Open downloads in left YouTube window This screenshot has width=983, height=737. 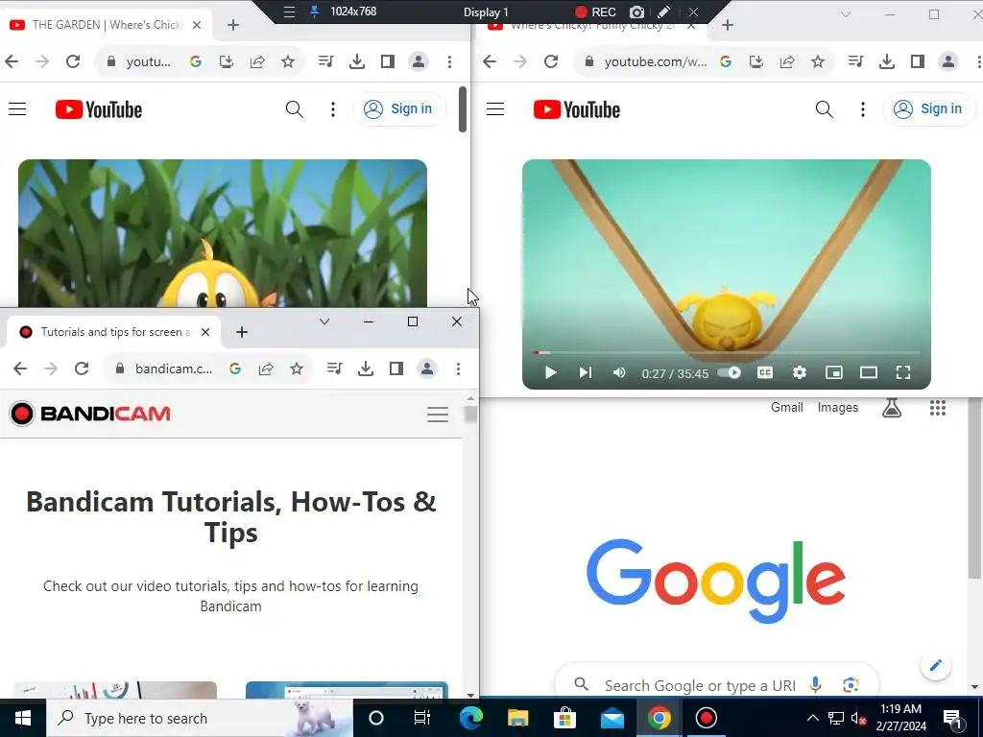point(357,61)
